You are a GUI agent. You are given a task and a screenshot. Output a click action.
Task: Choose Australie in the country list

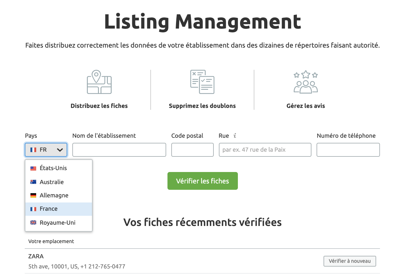[52, 182]
